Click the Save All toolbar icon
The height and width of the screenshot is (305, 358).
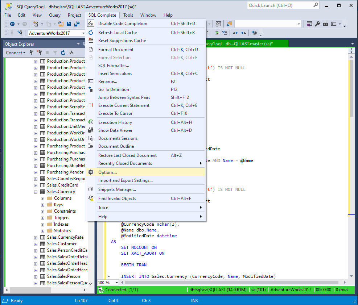pyautogui.click(x=77, y=24)
